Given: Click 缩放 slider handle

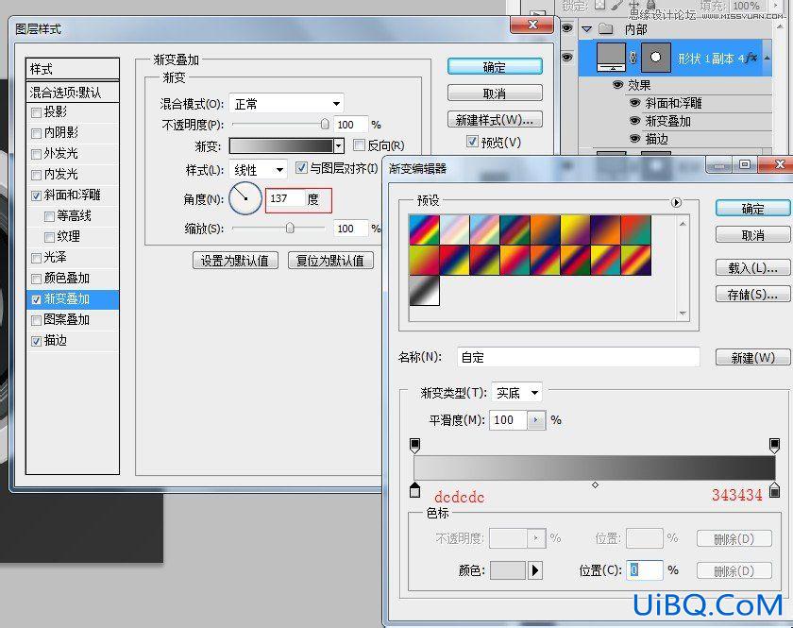Looking at the screenshot, I should click(x=290, y=229).
